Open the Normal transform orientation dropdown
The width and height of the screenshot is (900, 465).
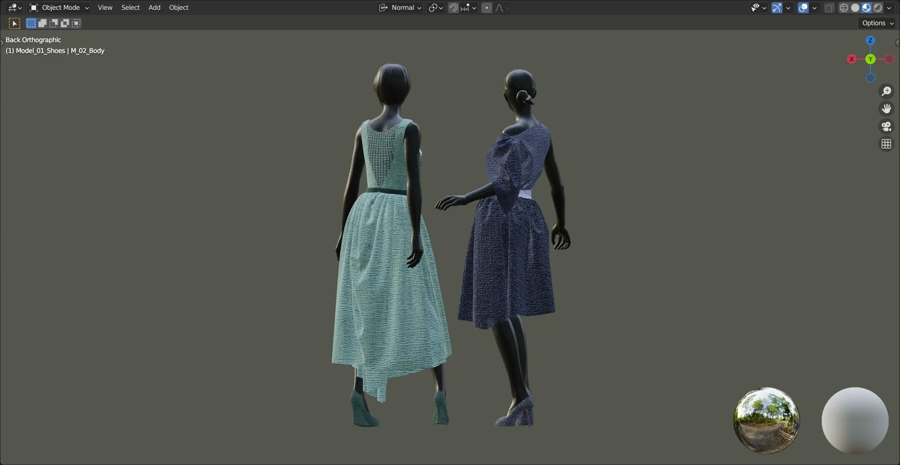click(x=400, y=7)
